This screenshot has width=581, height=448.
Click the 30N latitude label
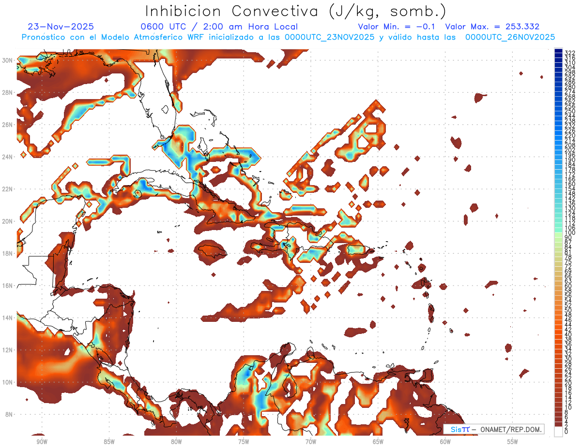pyautogui.click(x=8, y=60)
